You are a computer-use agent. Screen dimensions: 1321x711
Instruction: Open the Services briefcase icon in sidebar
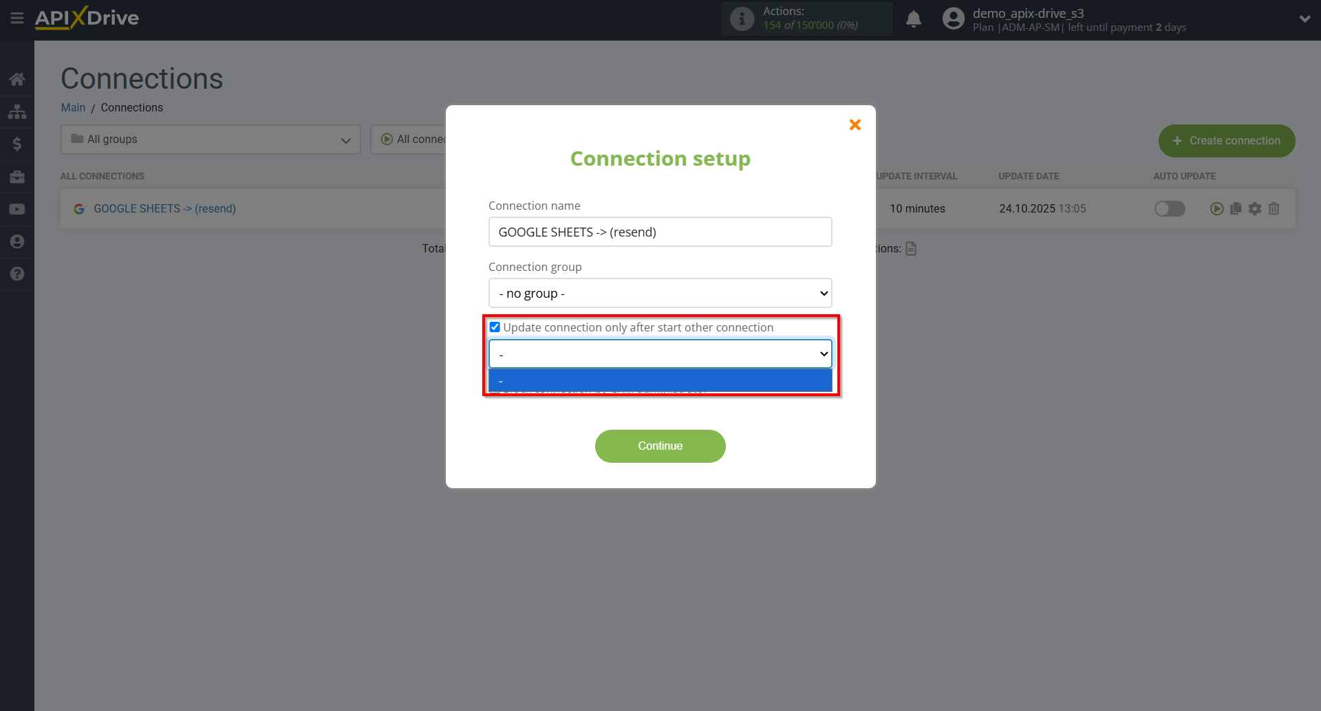coord(17,177)
